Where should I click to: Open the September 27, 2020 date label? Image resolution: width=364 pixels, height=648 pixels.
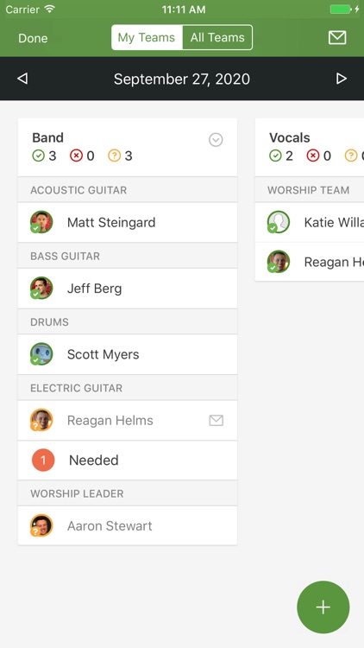[x=182, y=79]
